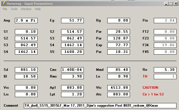The height and width of the screenshot is (110, 179).
Task: Close the Hornresp Input Parameters window
Action: 176,4
